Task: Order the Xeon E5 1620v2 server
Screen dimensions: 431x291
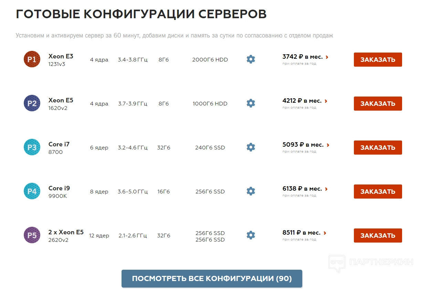Action: tap(378, 103)
